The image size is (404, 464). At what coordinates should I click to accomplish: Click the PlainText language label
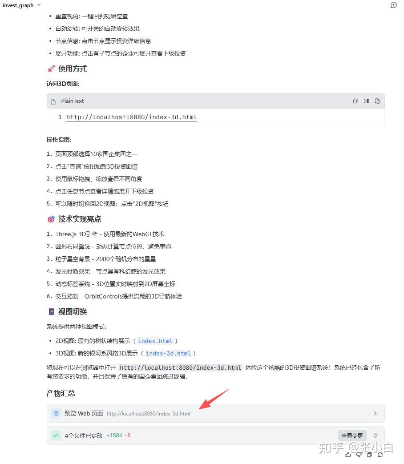73,101
